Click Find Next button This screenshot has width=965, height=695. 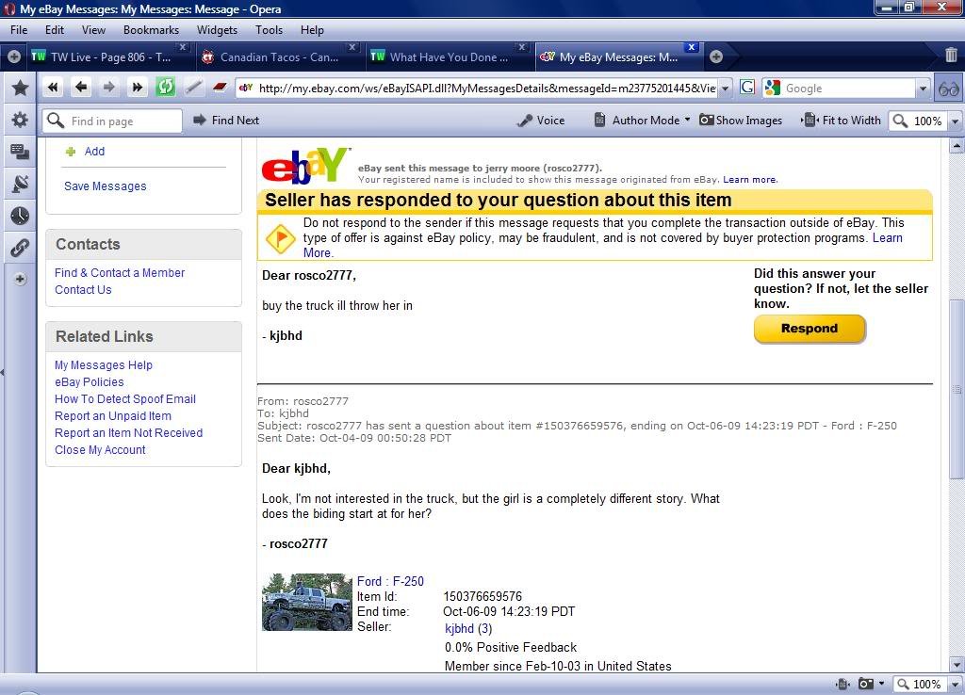tap(226, 121)
